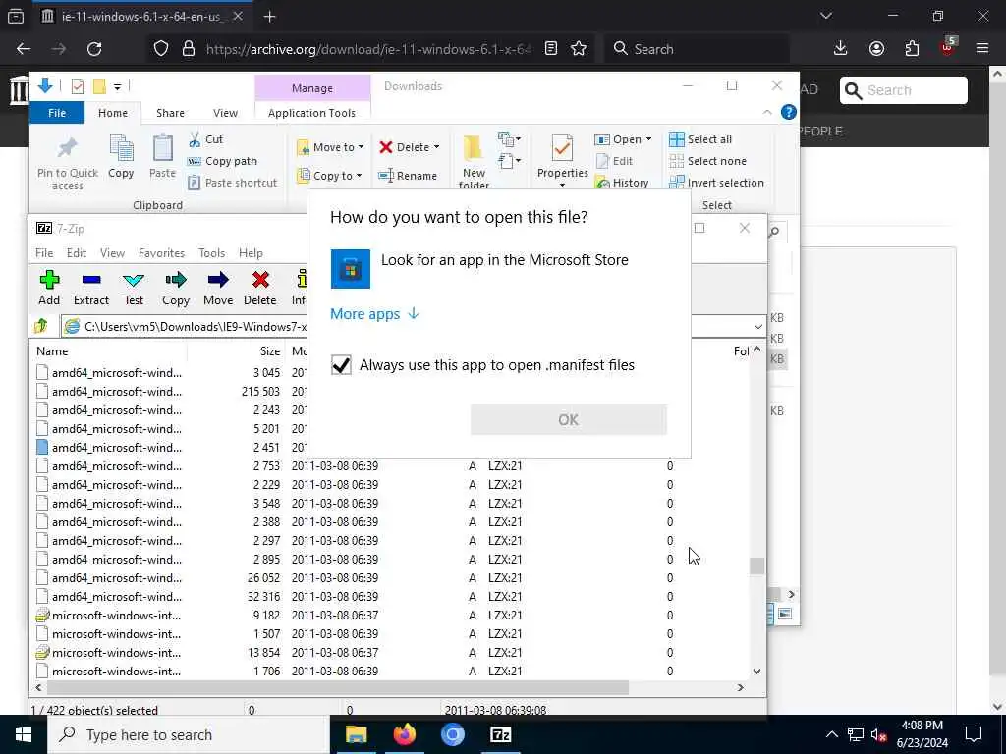
Task: Click Select all in Explorer ribbon
Action: (699, 139)
